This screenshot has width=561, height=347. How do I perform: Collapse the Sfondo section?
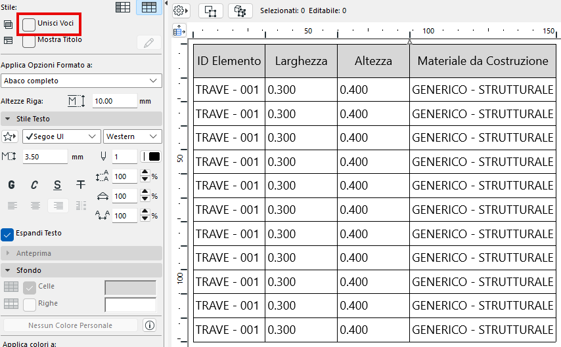tap(81, 270)
